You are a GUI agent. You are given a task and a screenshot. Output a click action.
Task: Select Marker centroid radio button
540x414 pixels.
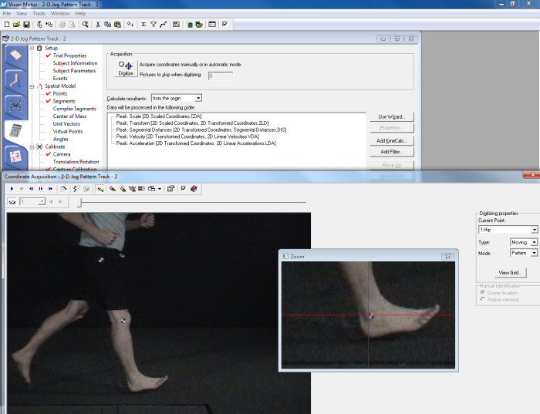pos(483,299)
